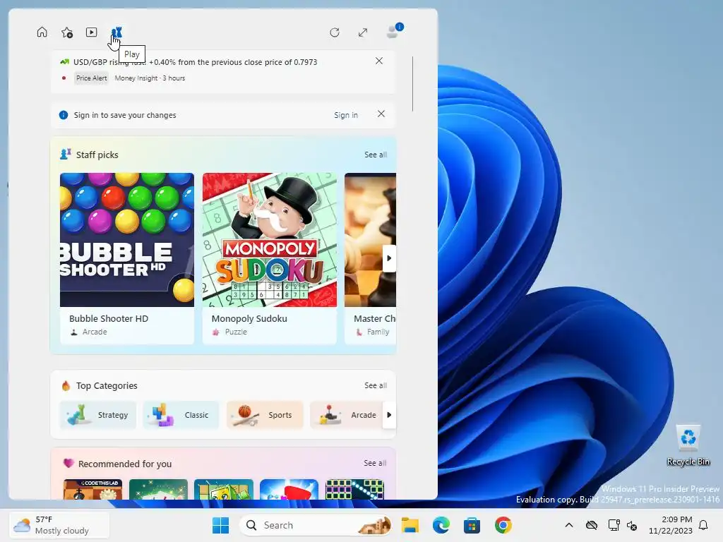The height and width of the screenshot is (542, 723).
Task: Click the Puzzle label under Monopoly Sudoku
Action: (236, 332)
